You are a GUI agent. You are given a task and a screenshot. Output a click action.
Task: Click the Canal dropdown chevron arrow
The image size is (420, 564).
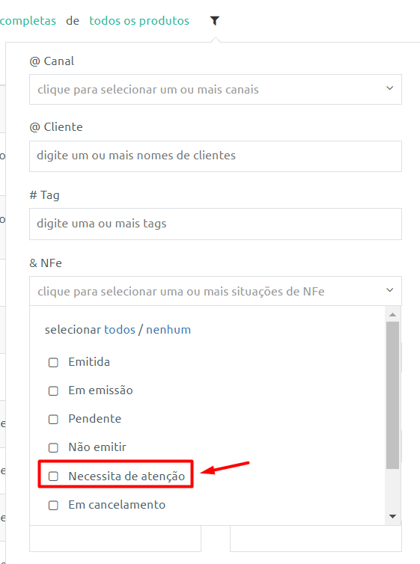click(x=390, y=88)
